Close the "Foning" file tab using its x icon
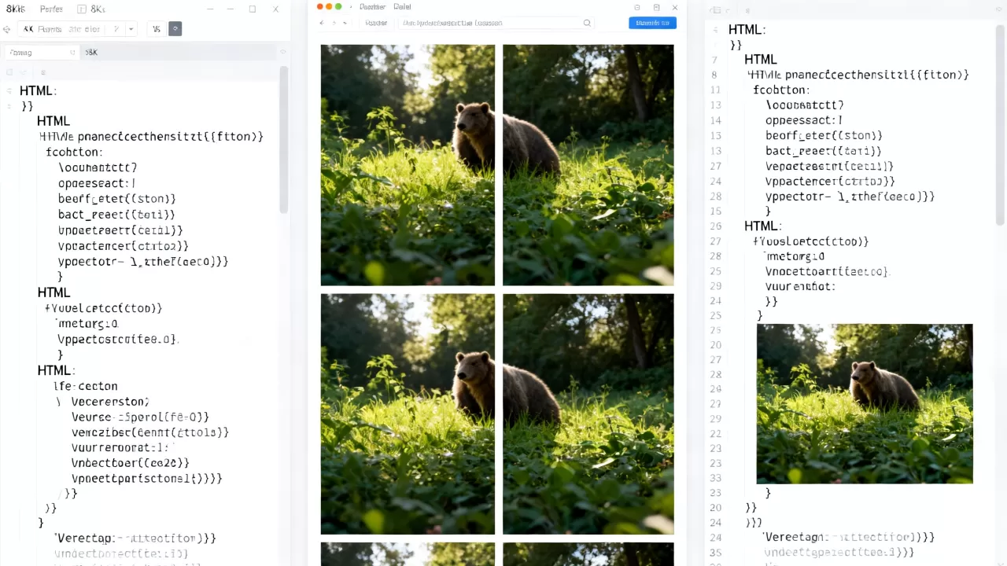Image resolution: width=1007 pixels, height=566 pixels. (72, 53)
